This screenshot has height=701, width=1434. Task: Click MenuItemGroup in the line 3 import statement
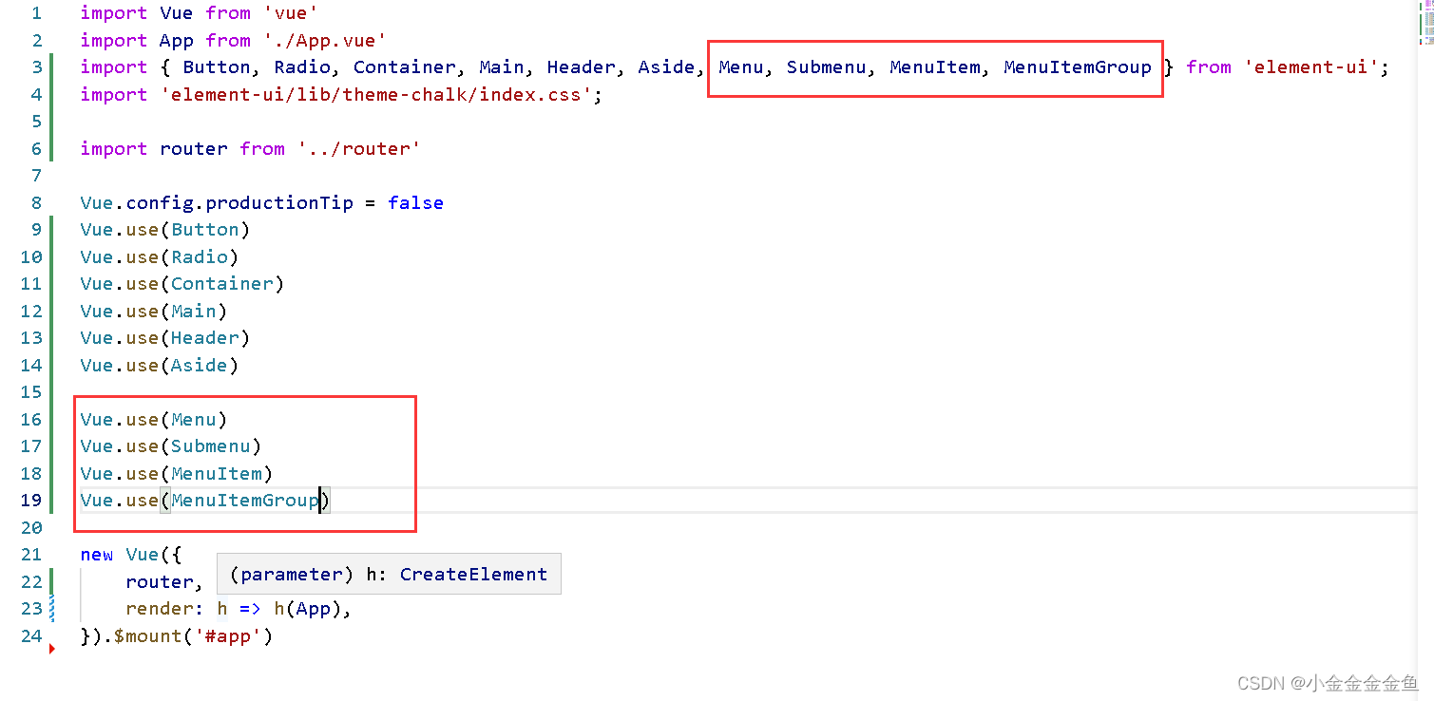1077,67
